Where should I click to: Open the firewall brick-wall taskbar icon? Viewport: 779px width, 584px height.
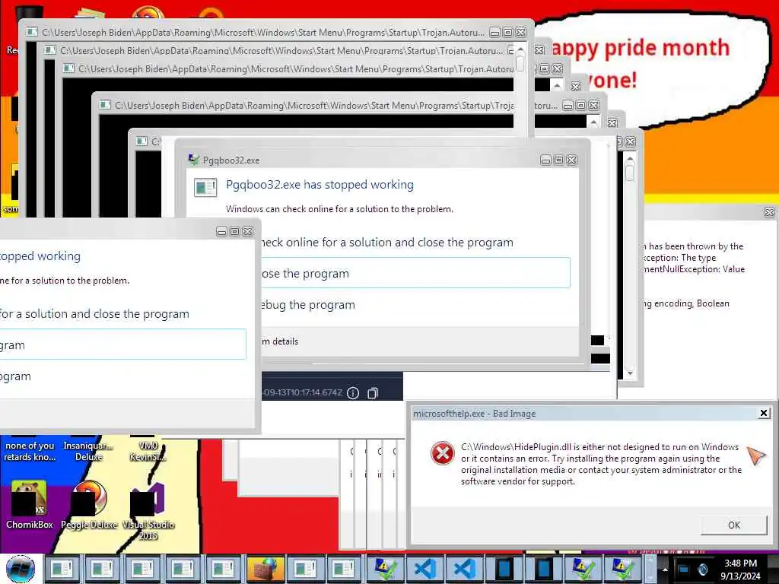(x=265, y=569)
